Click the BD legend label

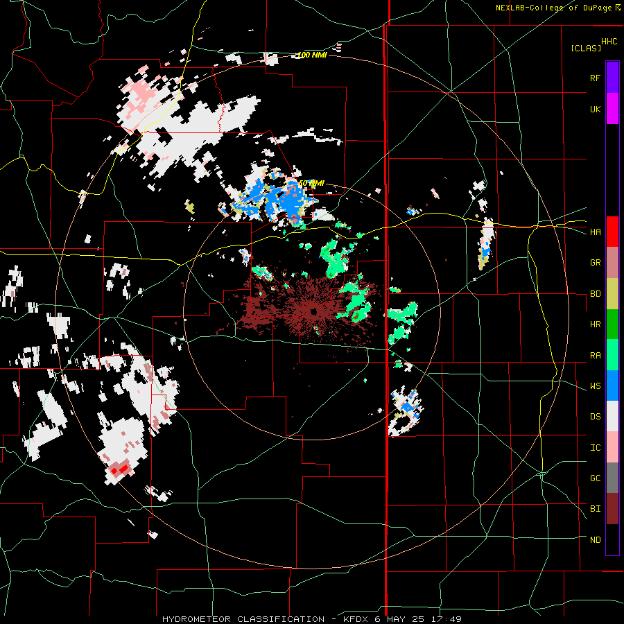[x=595, y=294]
